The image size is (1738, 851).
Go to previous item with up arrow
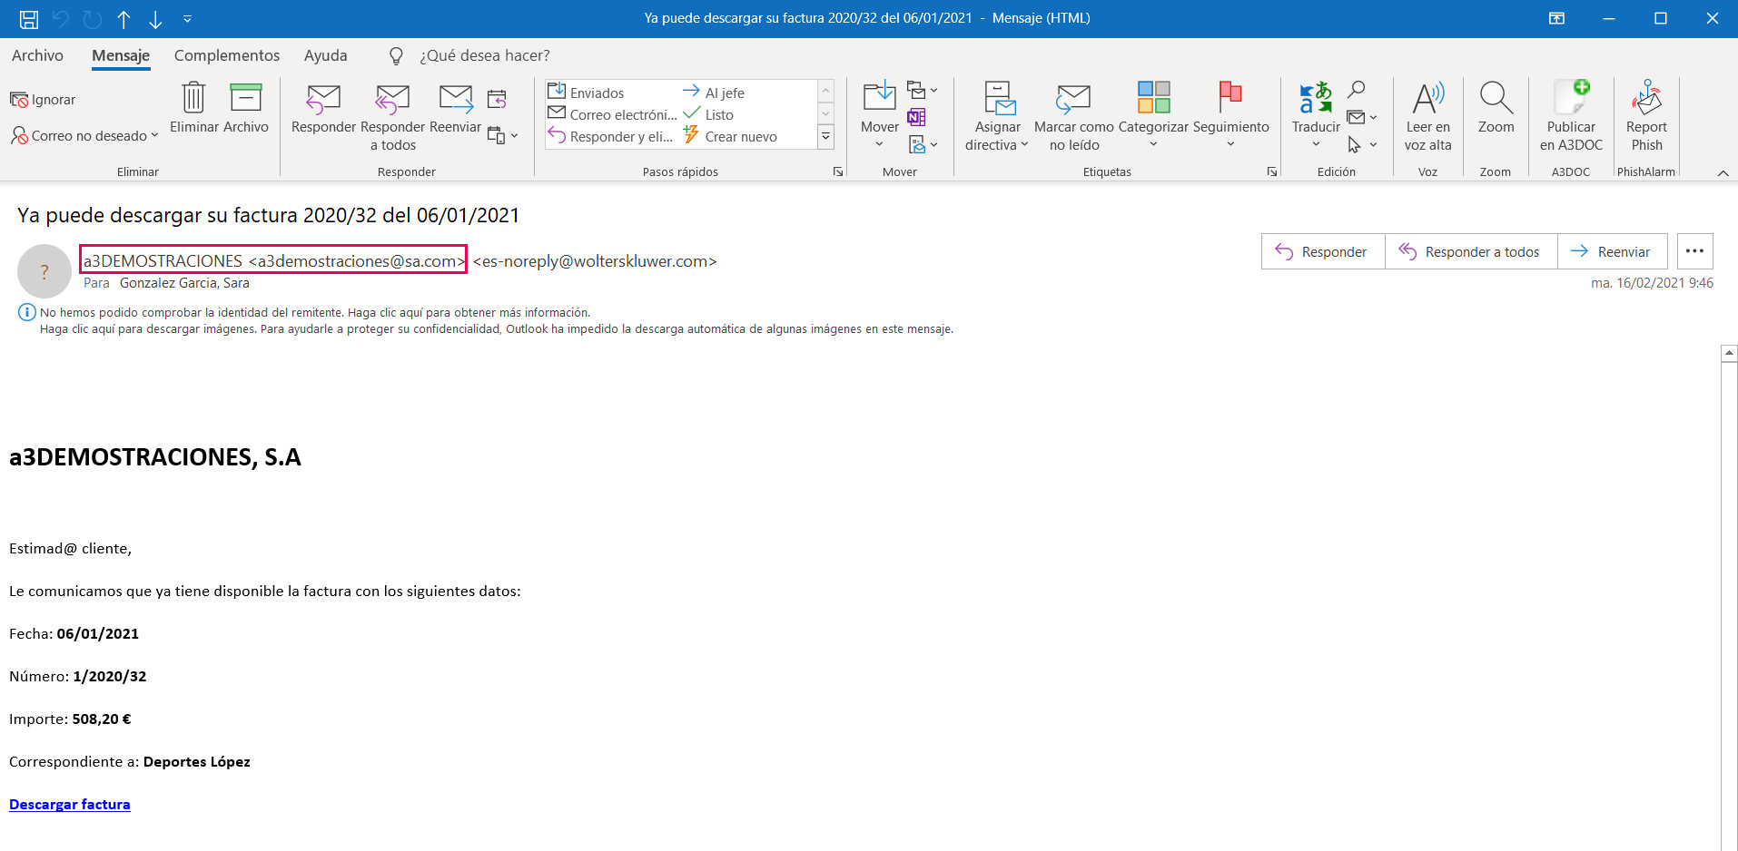pos(124,18)
